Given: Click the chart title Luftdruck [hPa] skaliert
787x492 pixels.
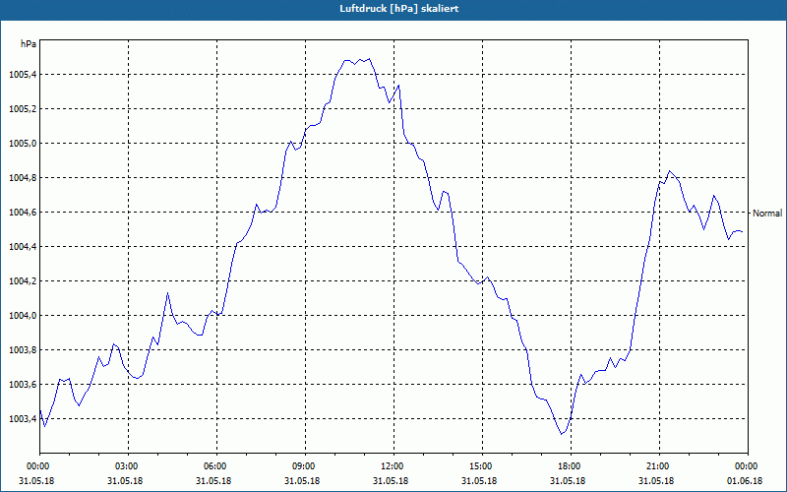Looking at the screenshot, I should pyautogui.click(x=398, y=9).
